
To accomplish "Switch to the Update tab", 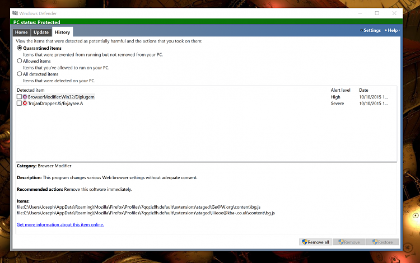I will click(41, 32).
